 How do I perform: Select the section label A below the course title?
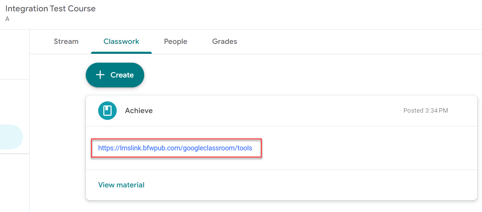(7, 19)
